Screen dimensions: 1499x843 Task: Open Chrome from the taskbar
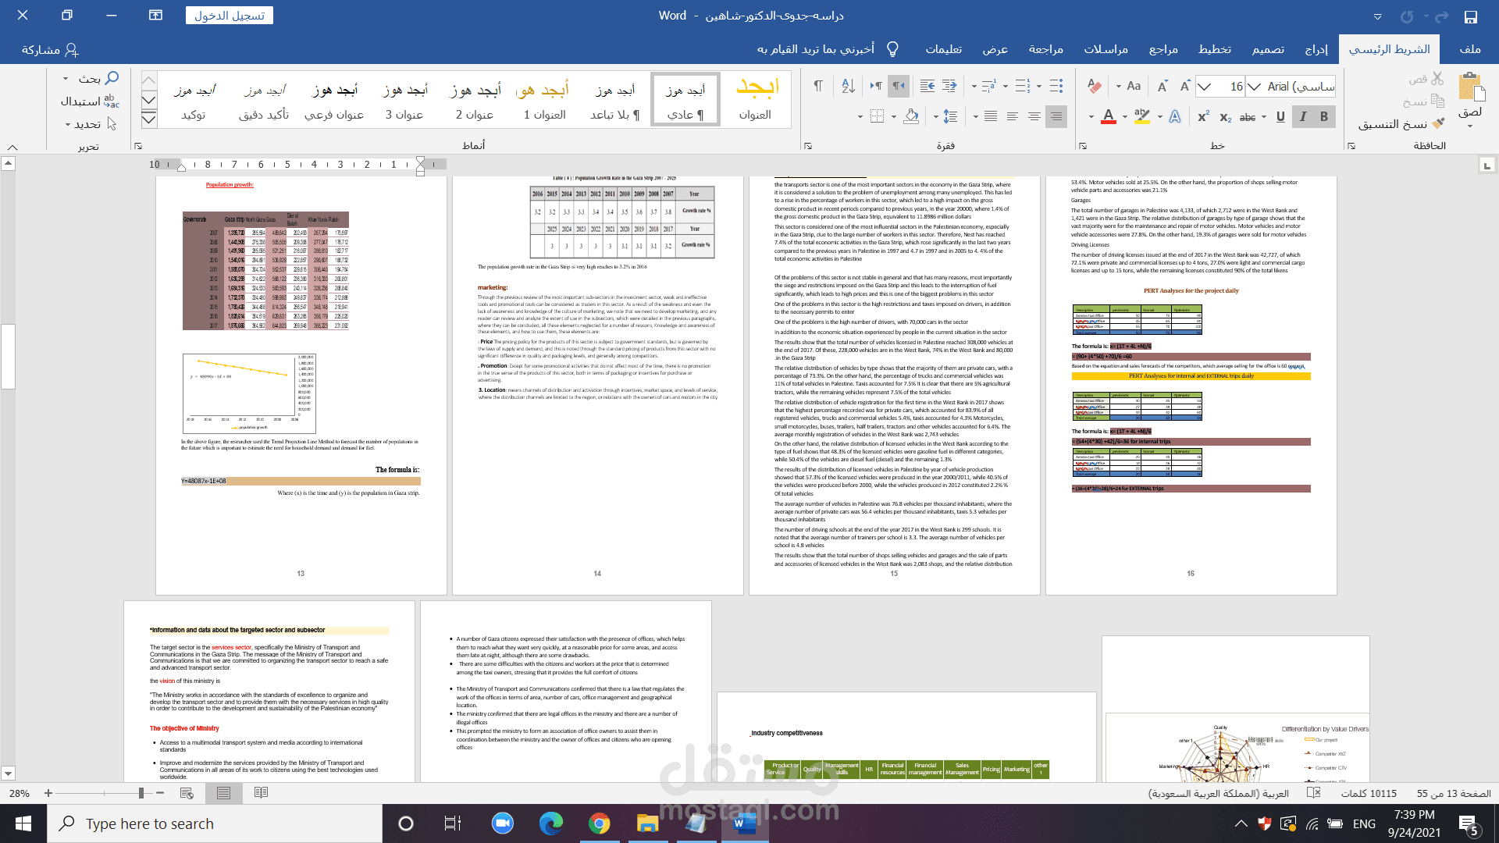point(599,823)
